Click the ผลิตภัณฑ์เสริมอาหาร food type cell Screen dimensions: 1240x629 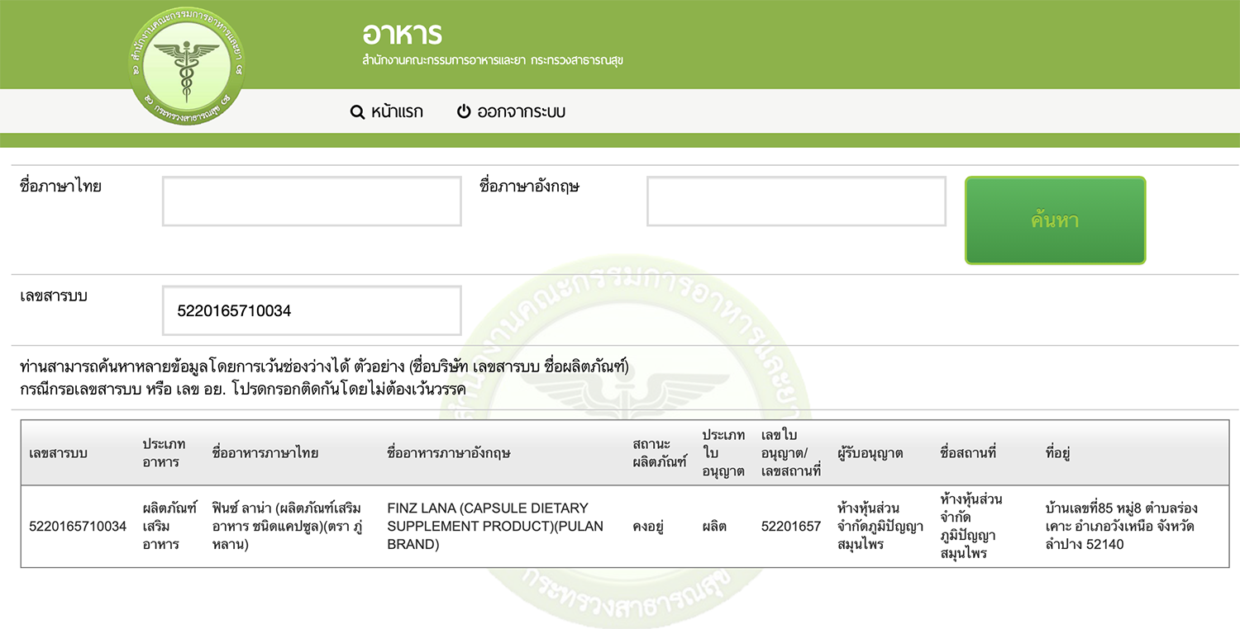tap(169, 527)
